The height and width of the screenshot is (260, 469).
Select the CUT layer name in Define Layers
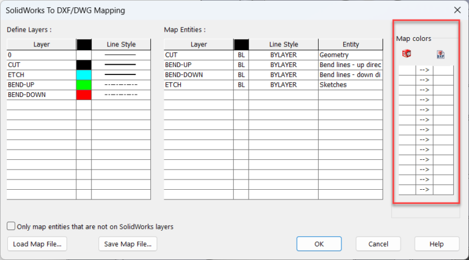[x=42, y=65]
